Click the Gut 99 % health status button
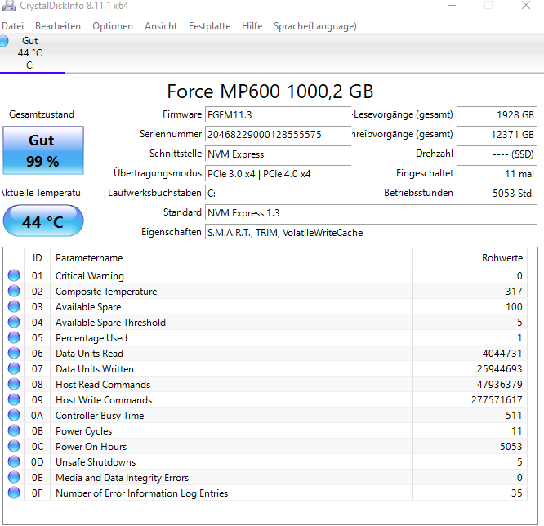 (43, 150)
